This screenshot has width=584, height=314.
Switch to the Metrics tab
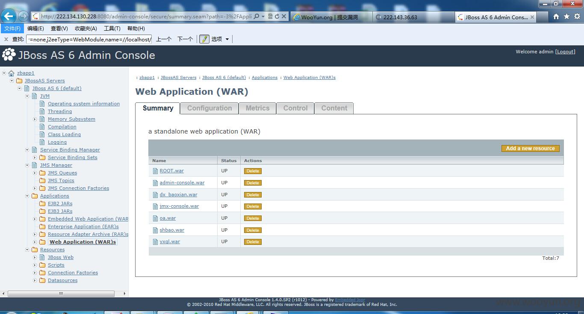(257, 108)
